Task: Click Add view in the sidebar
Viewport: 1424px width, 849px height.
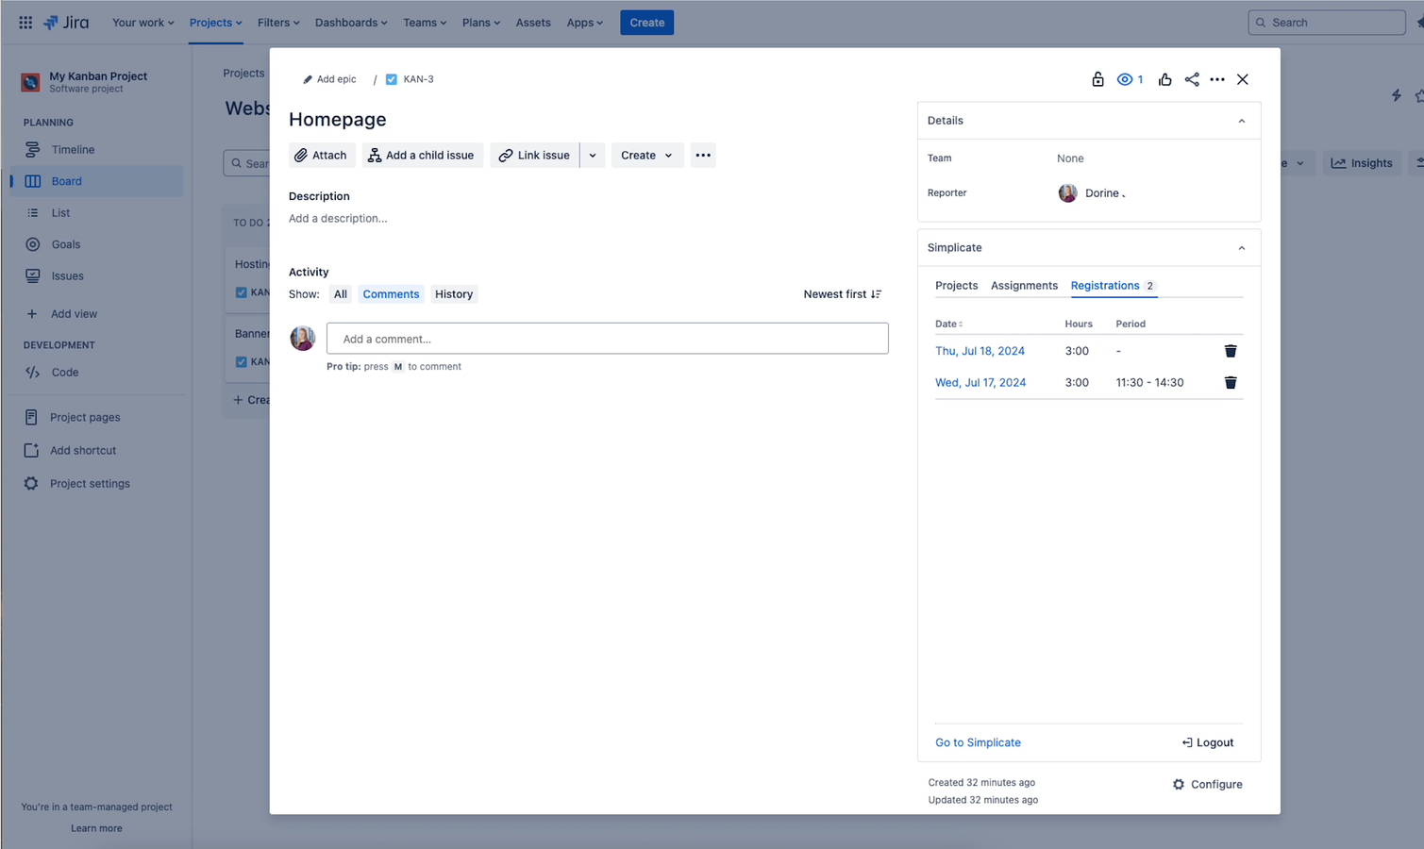Action: pyautogui.click(x=74, y=314)
